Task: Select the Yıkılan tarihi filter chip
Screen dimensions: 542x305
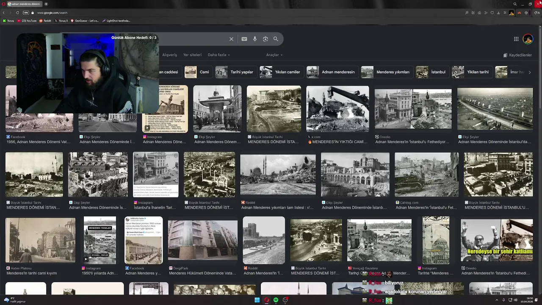Action: tap(471, 72)
